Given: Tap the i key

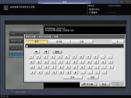Looking at the screenshot, I should click(x=82, y=62).
